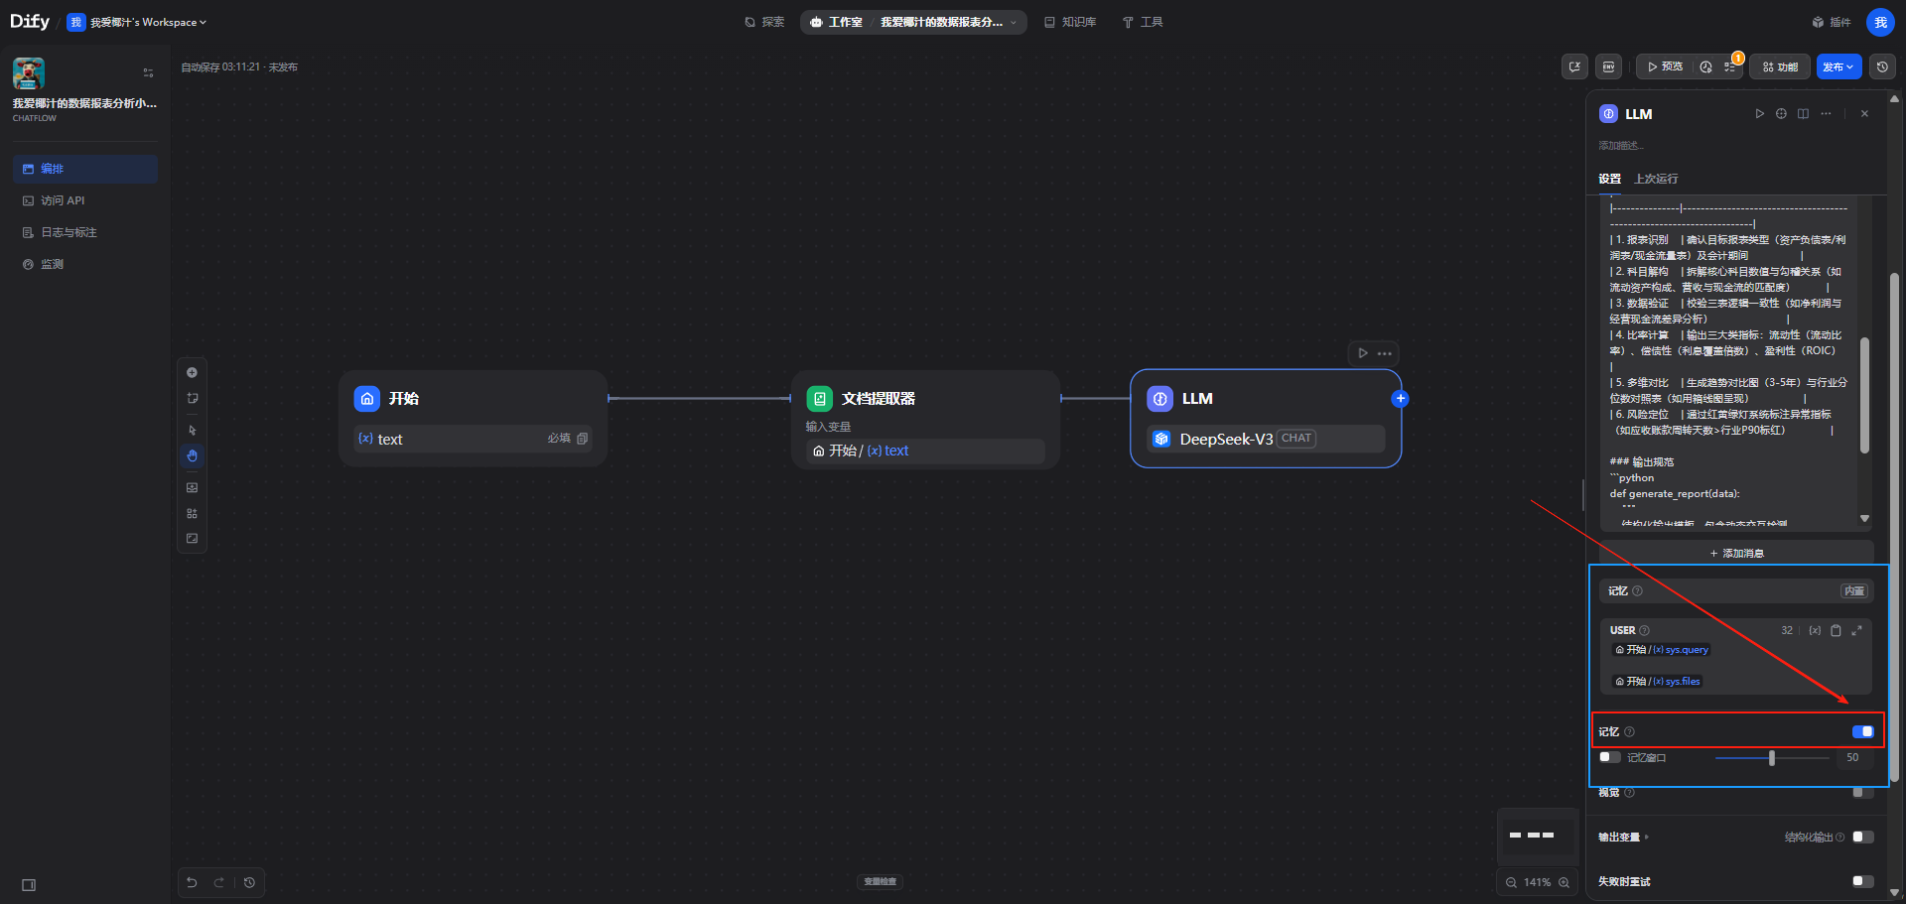Open the version history icon beside 发布
The width and height of the screenshot is (1906, 904).
point(1882,66)
